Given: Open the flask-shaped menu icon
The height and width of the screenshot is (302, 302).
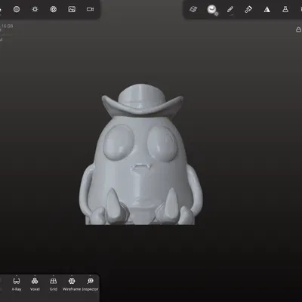Looking at the screenshot, I should coord(285,10).
